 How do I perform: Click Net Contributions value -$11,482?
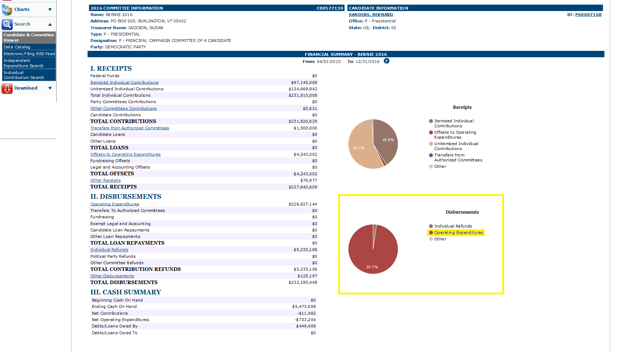[306, 313]
